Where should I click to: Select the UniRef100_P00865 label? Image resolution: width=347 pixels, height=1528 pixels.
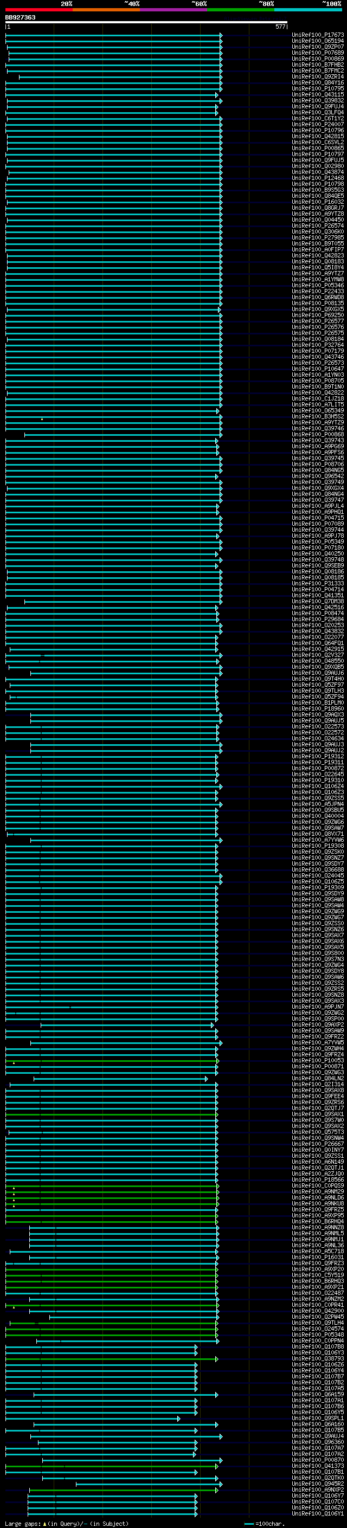pyautogui.click(x=318, y=149)
